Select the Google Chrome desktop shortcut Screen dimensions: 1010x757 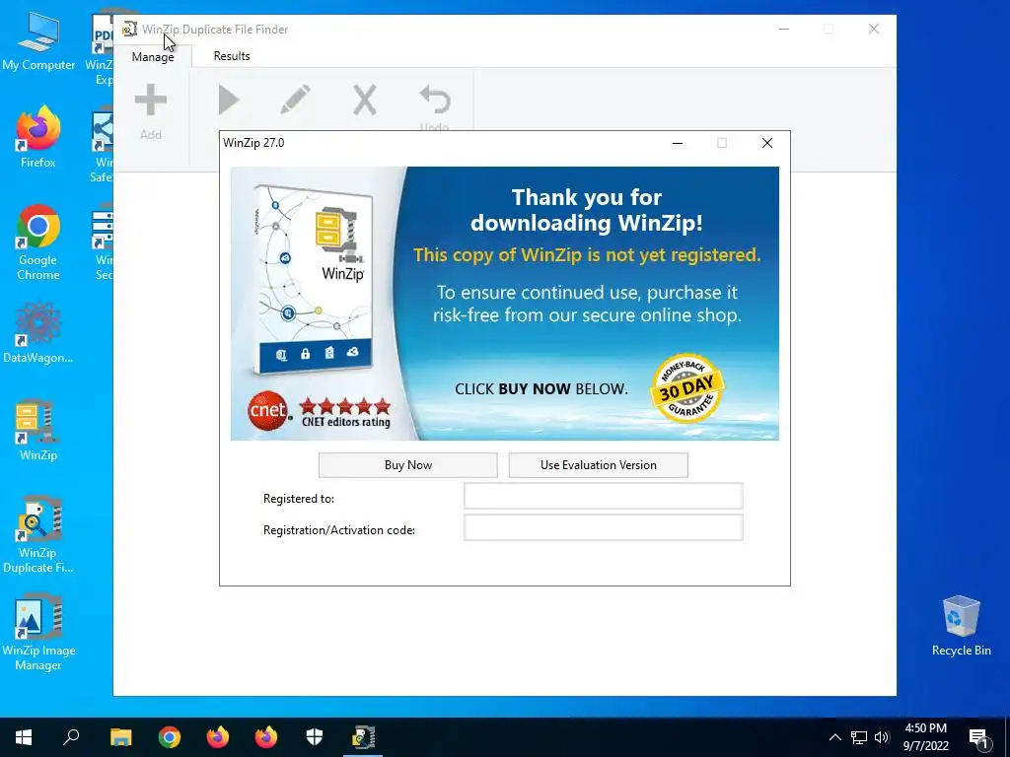coord(38,242)
